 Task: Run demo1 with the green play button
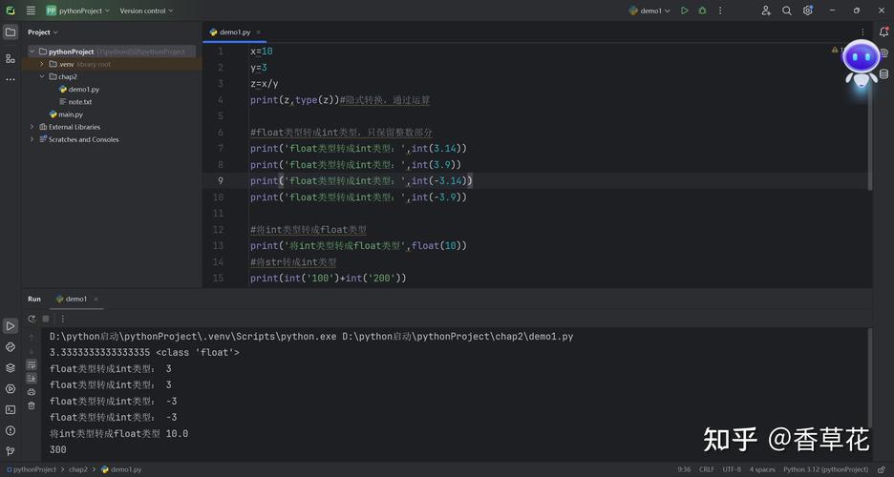684,10
